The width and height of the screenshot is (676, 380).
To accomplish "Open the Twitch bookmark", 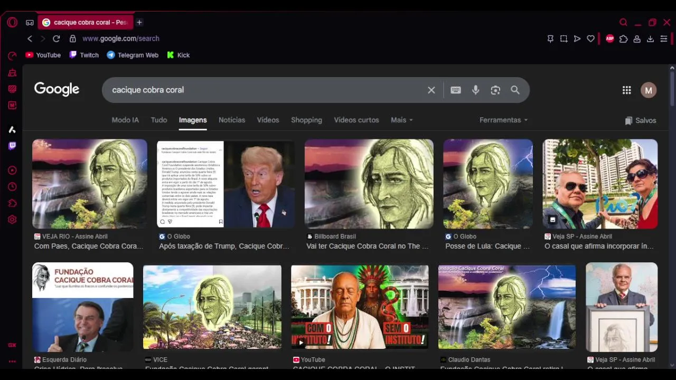I will click(84, 55).
